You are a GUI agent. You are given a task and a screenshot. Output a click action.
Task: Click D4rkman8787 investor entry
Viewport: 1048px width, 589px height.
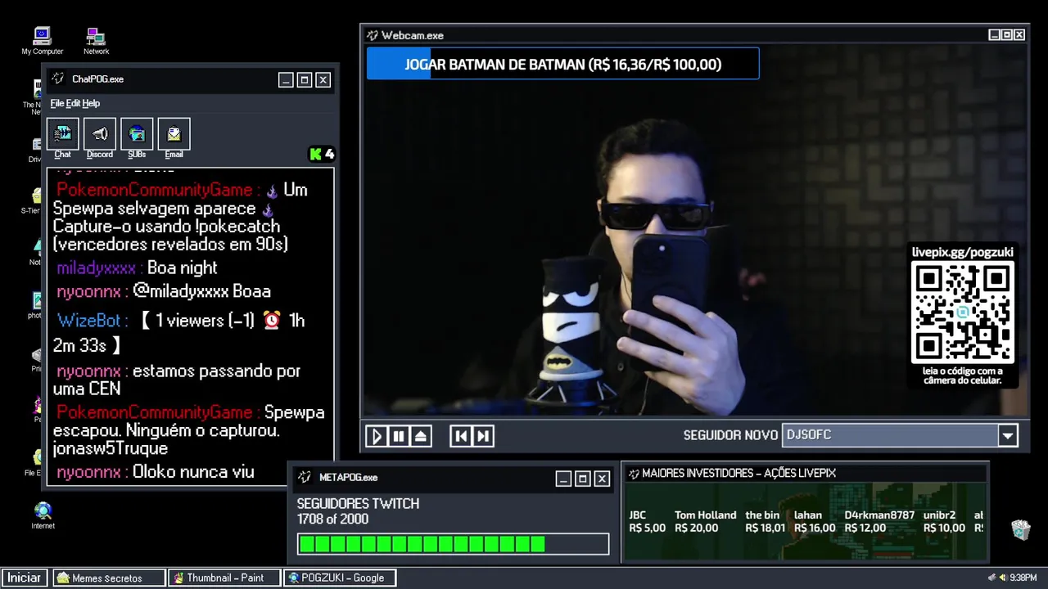click(x=879, y=522)
